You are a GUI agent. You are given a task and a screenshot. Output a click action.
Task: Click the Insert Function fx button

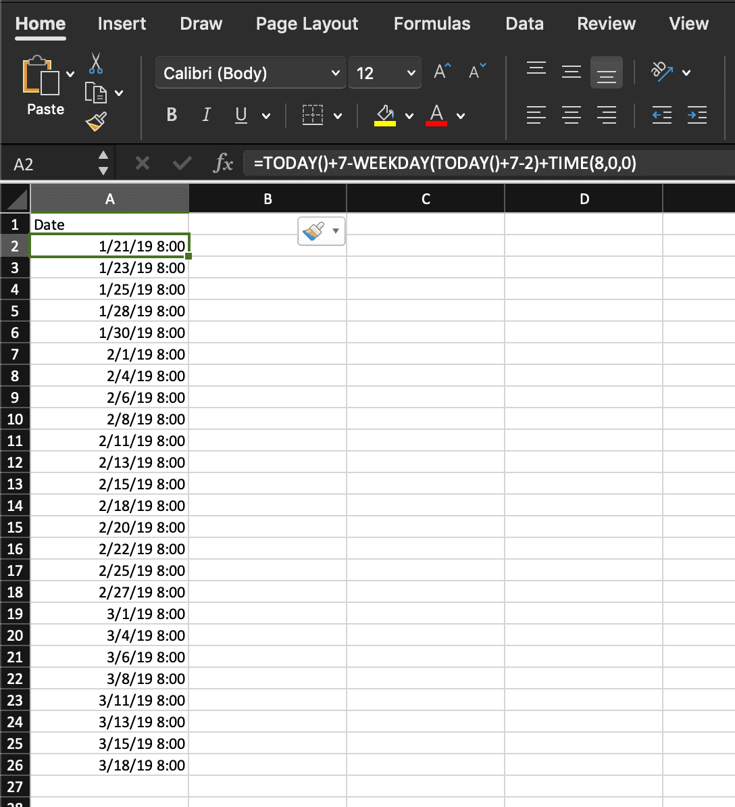coord(222,163)
